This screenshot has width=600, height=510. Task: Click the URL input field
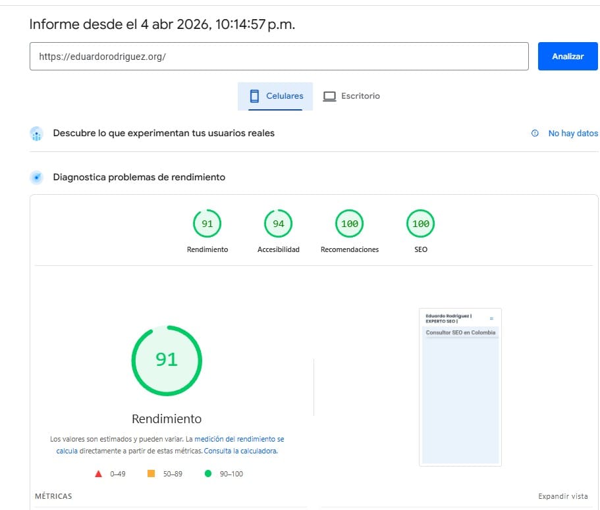click(279, 56)
